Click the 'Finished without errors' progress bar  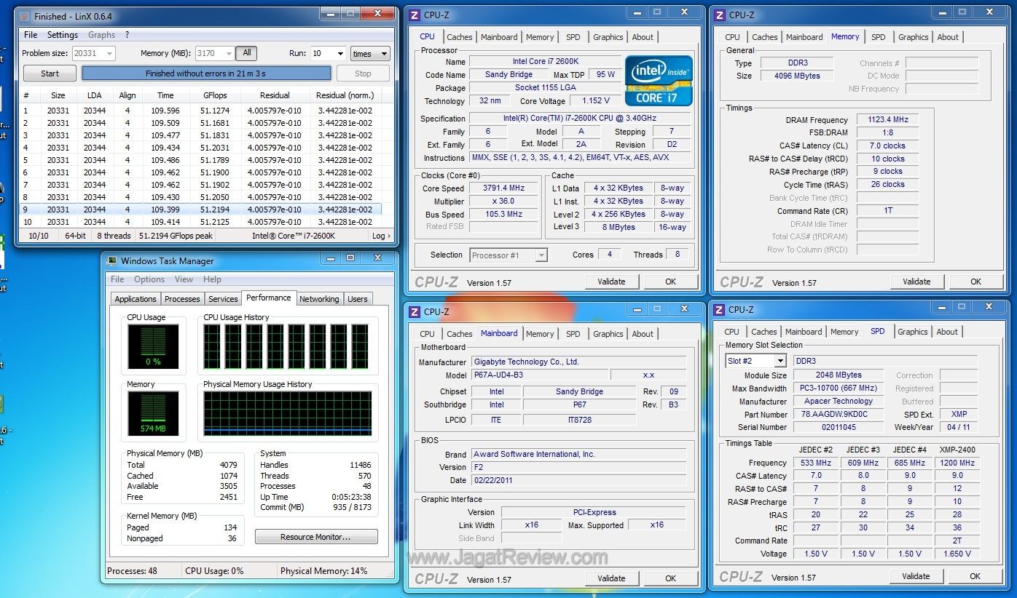pyautogui.click(x=206, y=73)
